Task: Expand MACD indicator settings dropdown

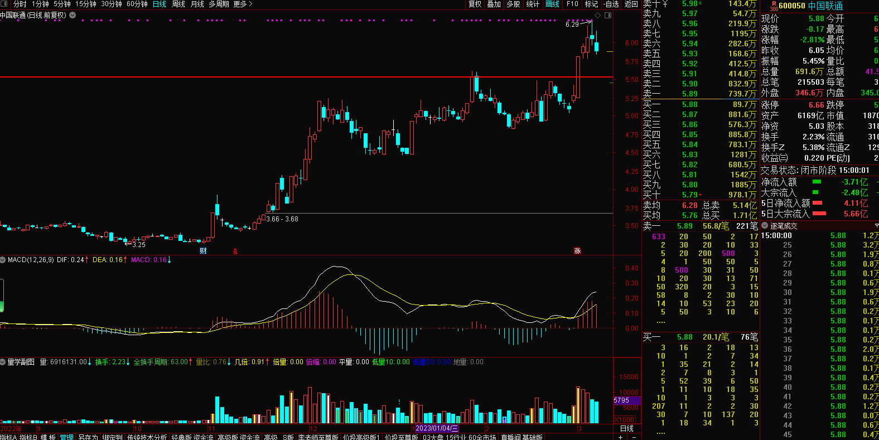Action: [3, 260]
